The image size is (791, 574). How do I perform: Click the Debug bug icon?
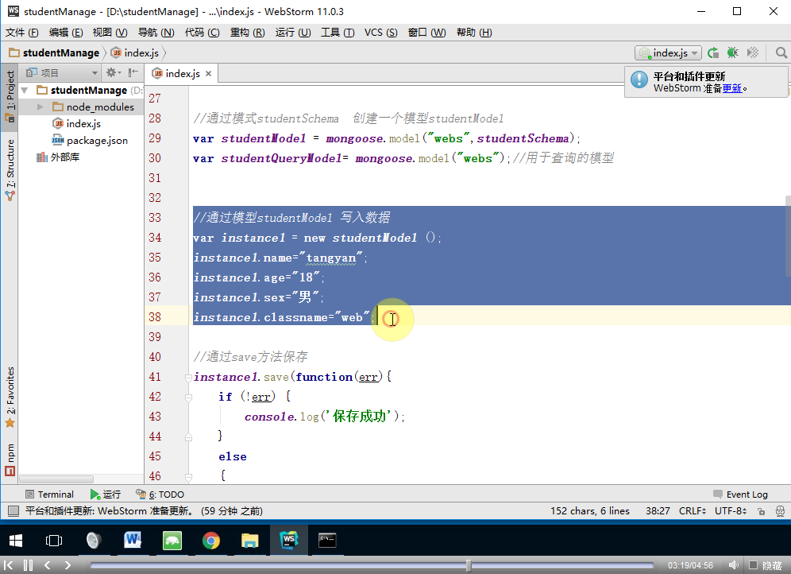(732, 53)
